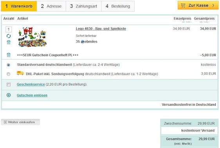This screenshot has height=148, width=220.
Task: Enable the Geschenkservice checkbox
Action: click(9, 84)
